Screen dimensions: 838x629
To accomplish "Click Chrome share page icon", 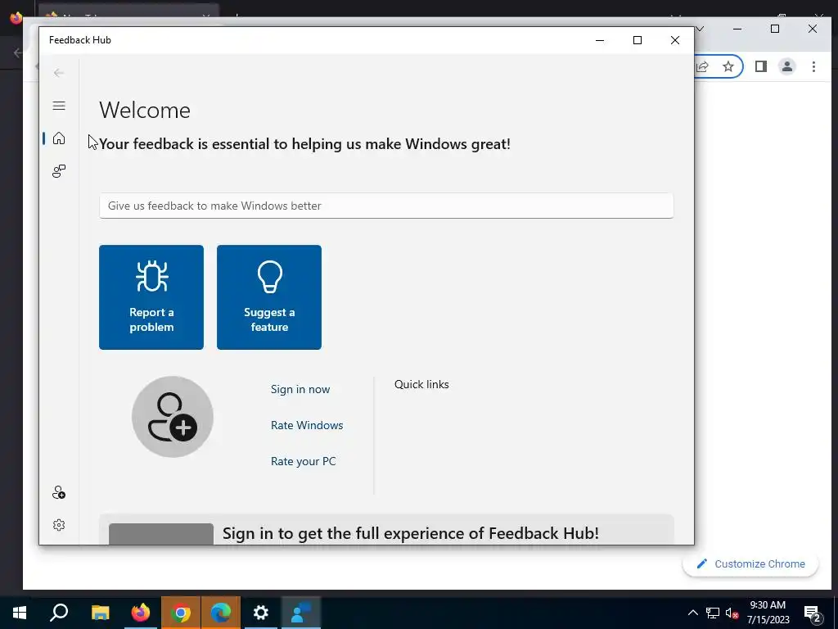I will coord(702,66).
